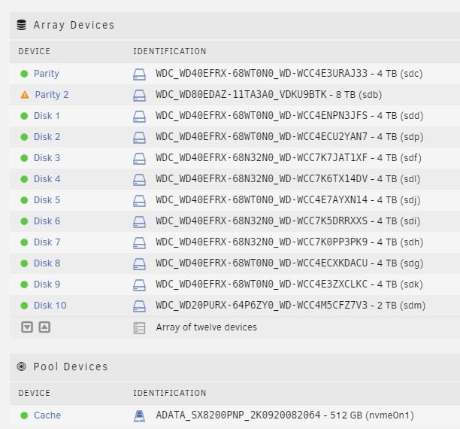Spin up all disks with the up arrow button
This screenshot has width=460, height=429.
click(x=44, y=327)
